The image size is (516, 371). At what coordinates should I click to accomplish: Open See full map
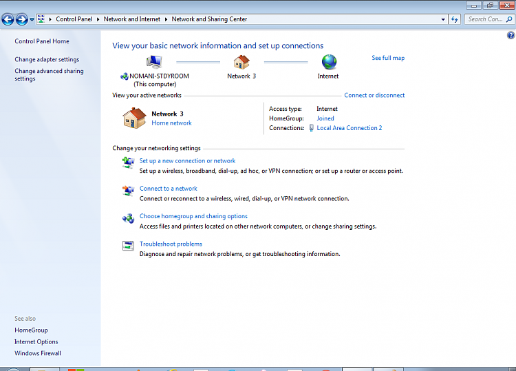tap(388, 58)
